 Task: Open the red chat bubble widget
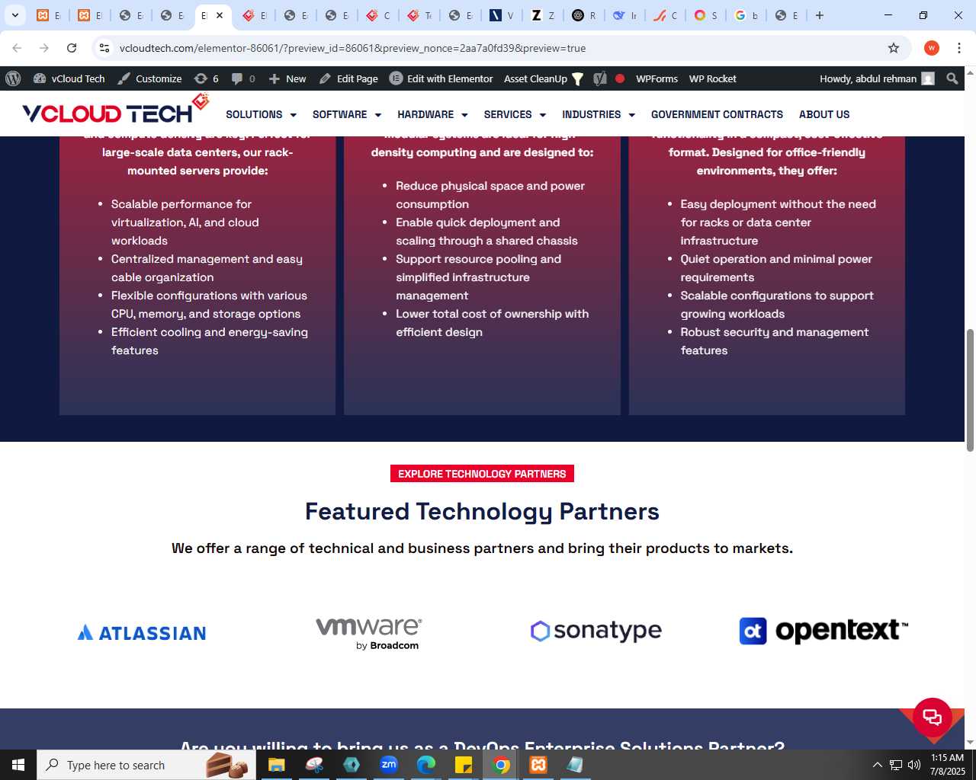(x=933, y=717)
